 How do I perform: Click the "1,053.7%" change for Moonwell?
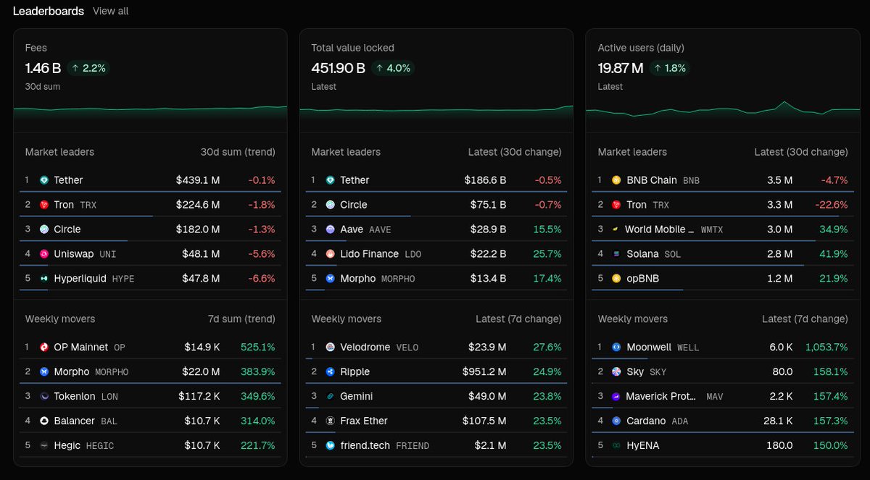(x=826, y=348)
